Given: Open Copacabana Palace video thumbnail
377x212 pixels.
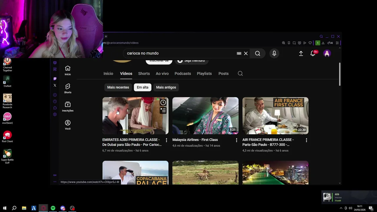Looking at the screenshot, I should [x=135, y=173].
